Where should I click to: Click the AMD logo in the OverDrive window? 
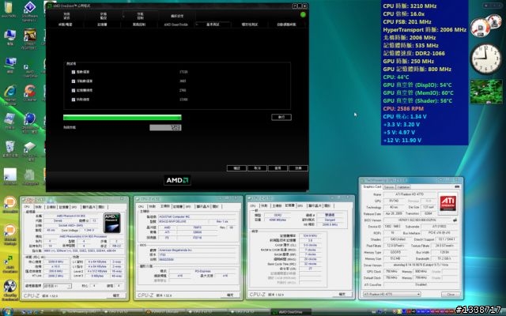pyautogui.click(x=177, y=180)
